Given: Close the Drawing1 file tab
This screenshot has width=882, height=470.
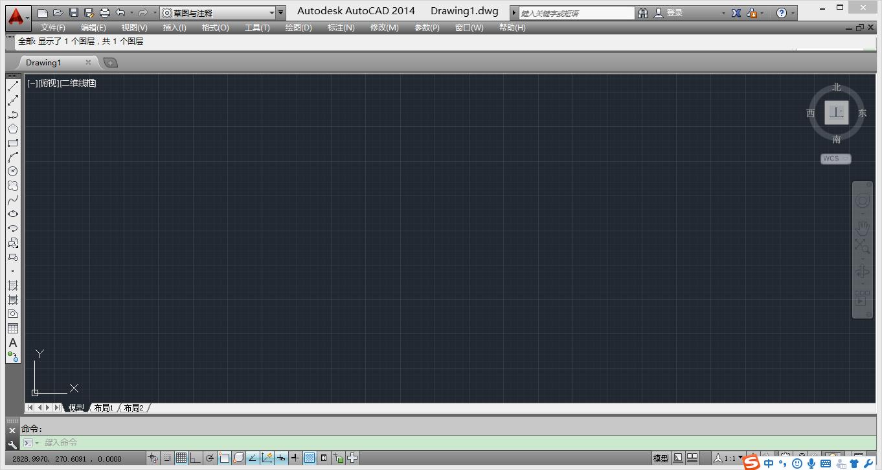Looking at the screenshot, I should coord(88,63).
